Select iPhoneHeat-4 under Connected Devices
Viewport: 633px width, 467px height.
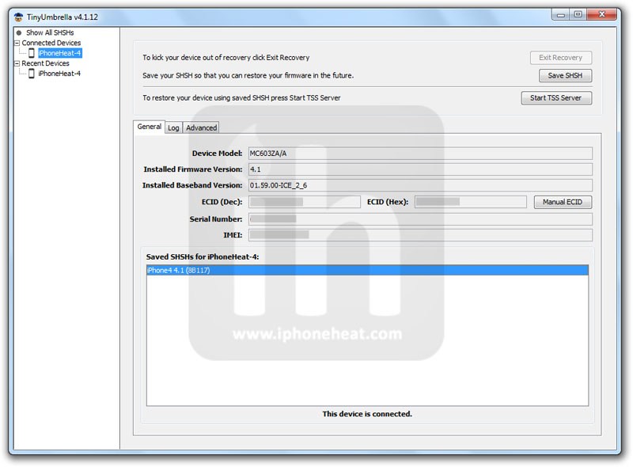pyautogui.click(x=60, y=53)
